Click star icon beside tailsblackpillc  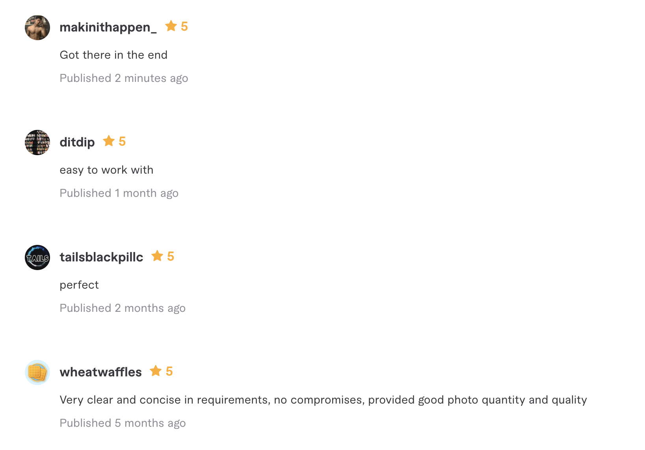(157, 256)
